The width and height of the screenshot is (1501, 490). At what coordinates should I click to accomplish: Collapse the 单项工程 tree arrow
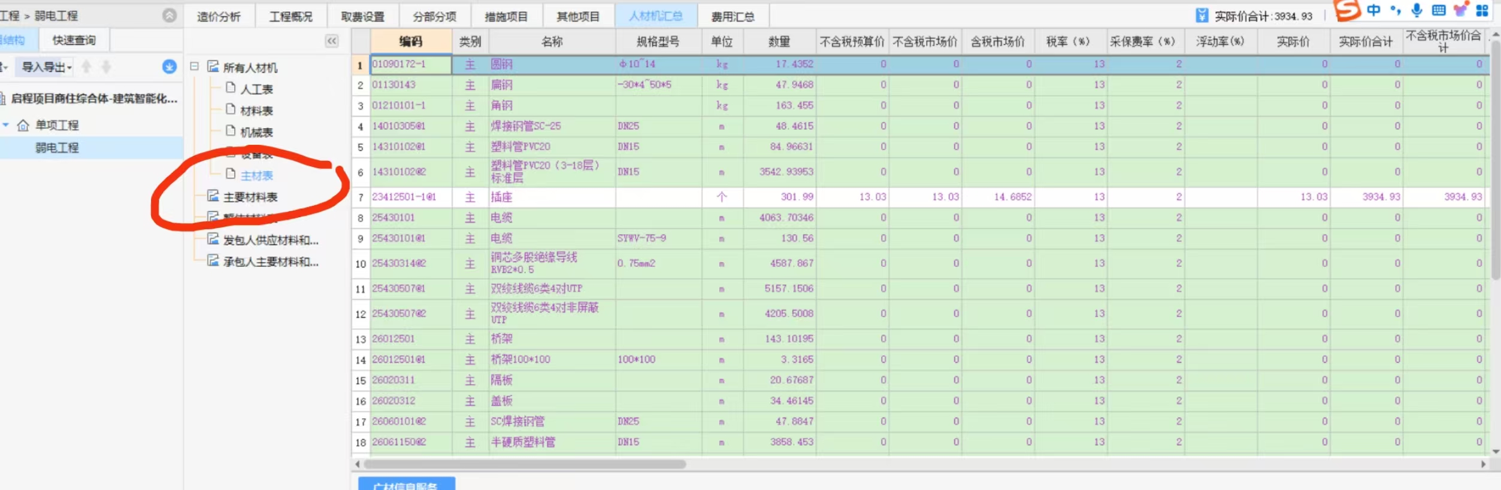click(6, 125)
